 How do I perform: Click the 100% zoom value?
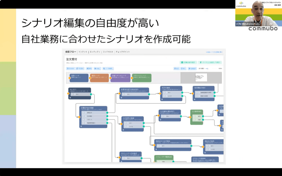pos(220,69)
